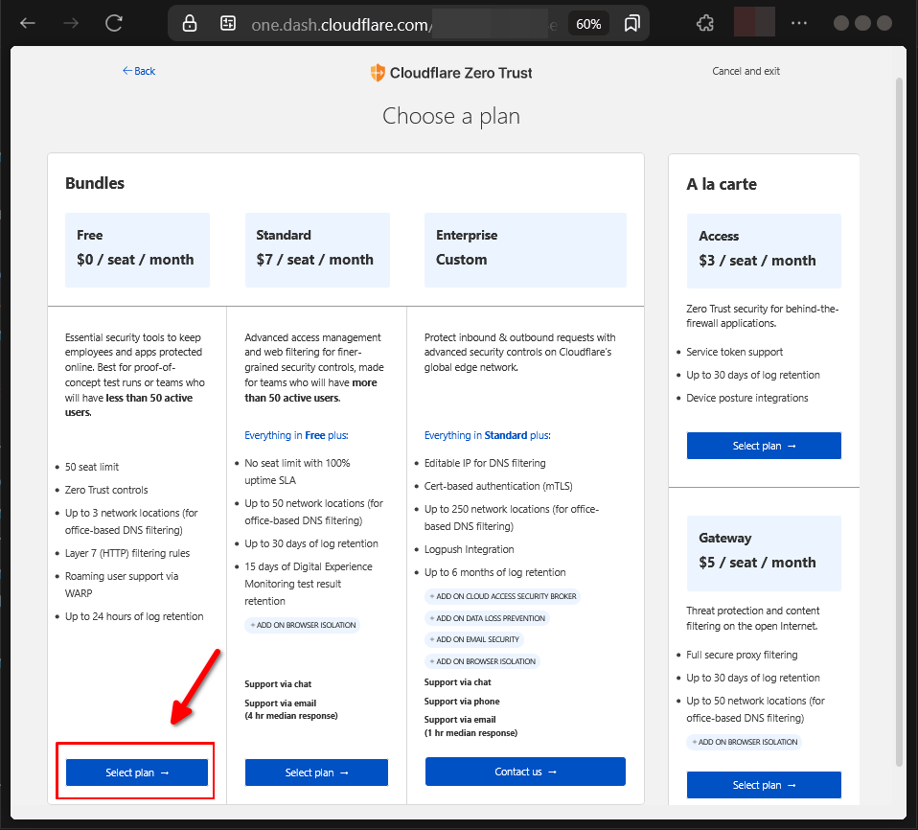The height and width of the screenshot is (830, 918).
Task: Click 'Everything in Standard plus:' text
Action: click(x=487, y=435)
